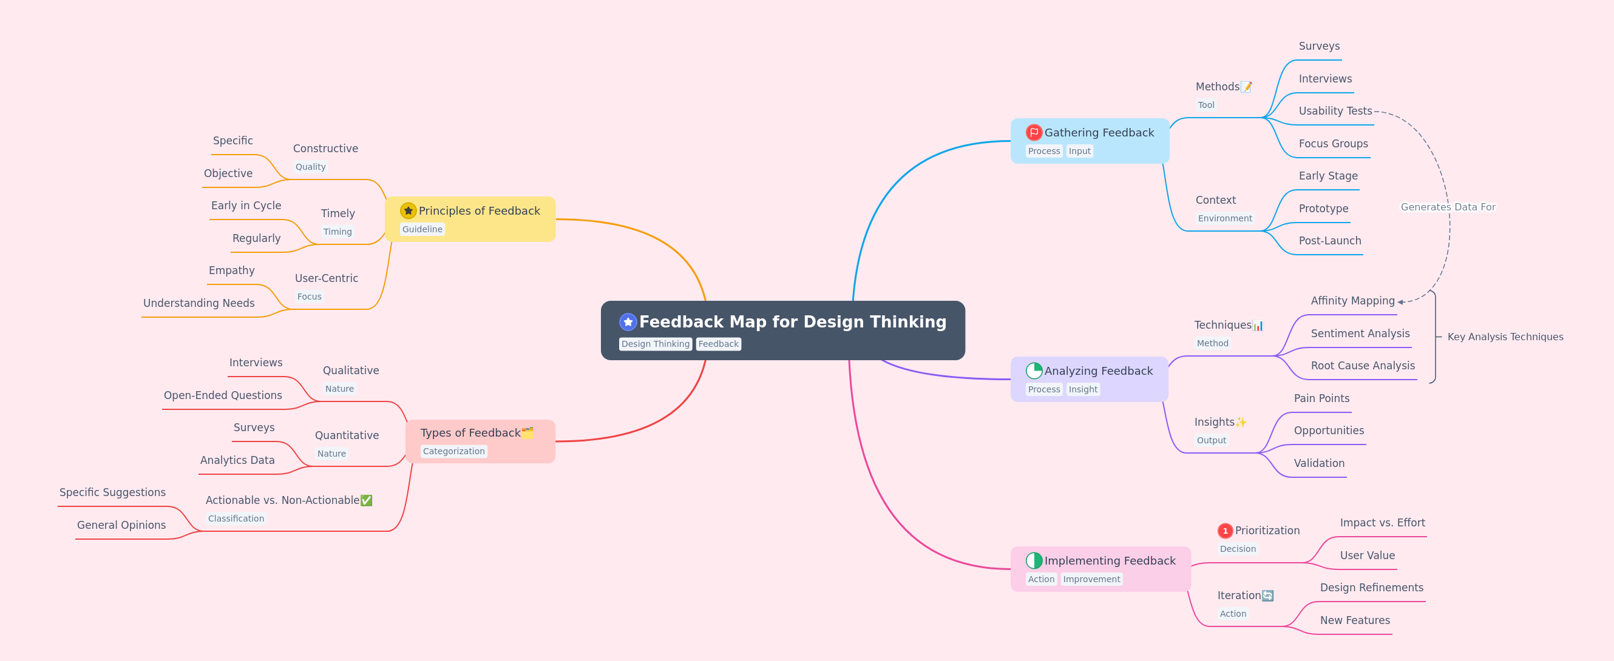Select the Specific subtopic under Constructive
1614x661 pixels.
click(x=232, y=141)
